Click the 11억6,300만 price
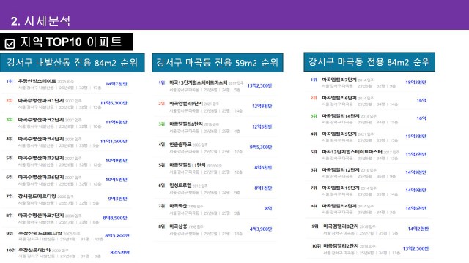The width and height of the screenshot is (469, 263). pyautogui.click(x=114, y=103)
